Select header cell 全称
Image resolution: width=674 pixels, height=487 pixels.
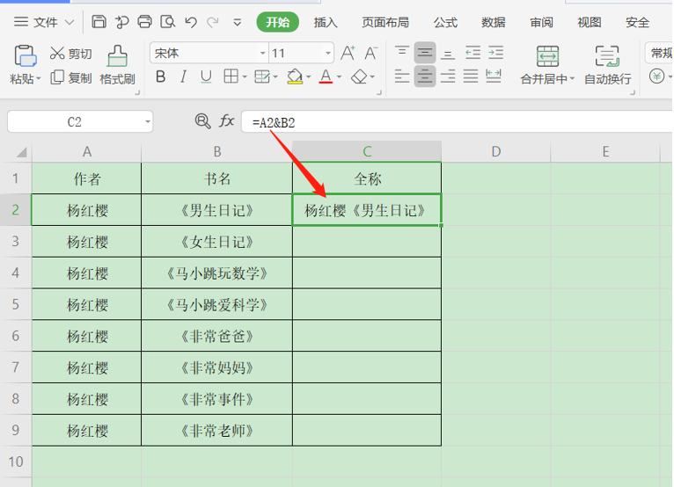[367, 178]
